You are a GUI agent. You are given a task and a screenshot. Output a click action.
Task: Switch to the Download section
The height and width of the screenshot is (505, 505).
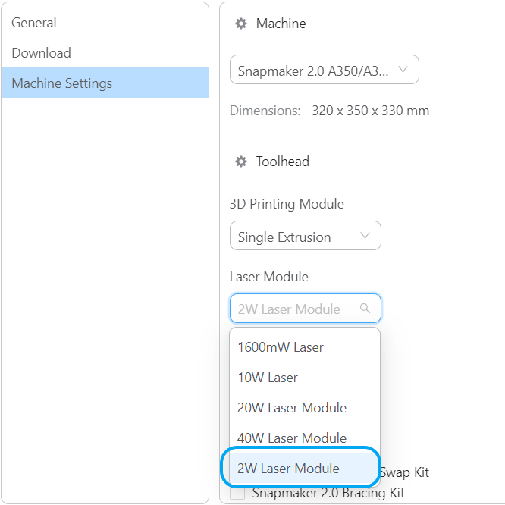tap(41, 53)
